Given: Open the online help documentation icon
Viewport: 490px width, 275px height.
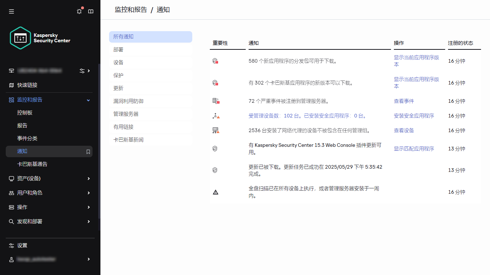Looking at the screenshot, I should [91, 11].
